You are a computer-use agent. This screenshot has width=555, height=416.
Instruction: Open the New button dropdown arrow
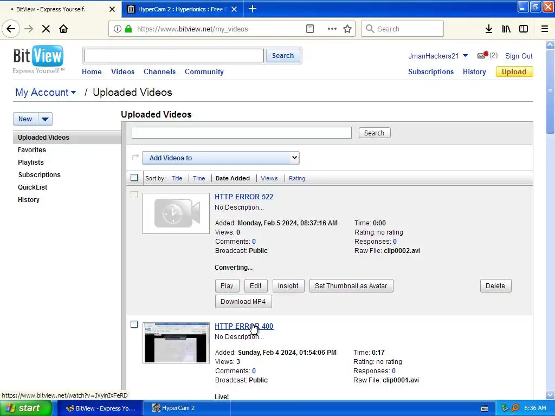tap(46, 119)
